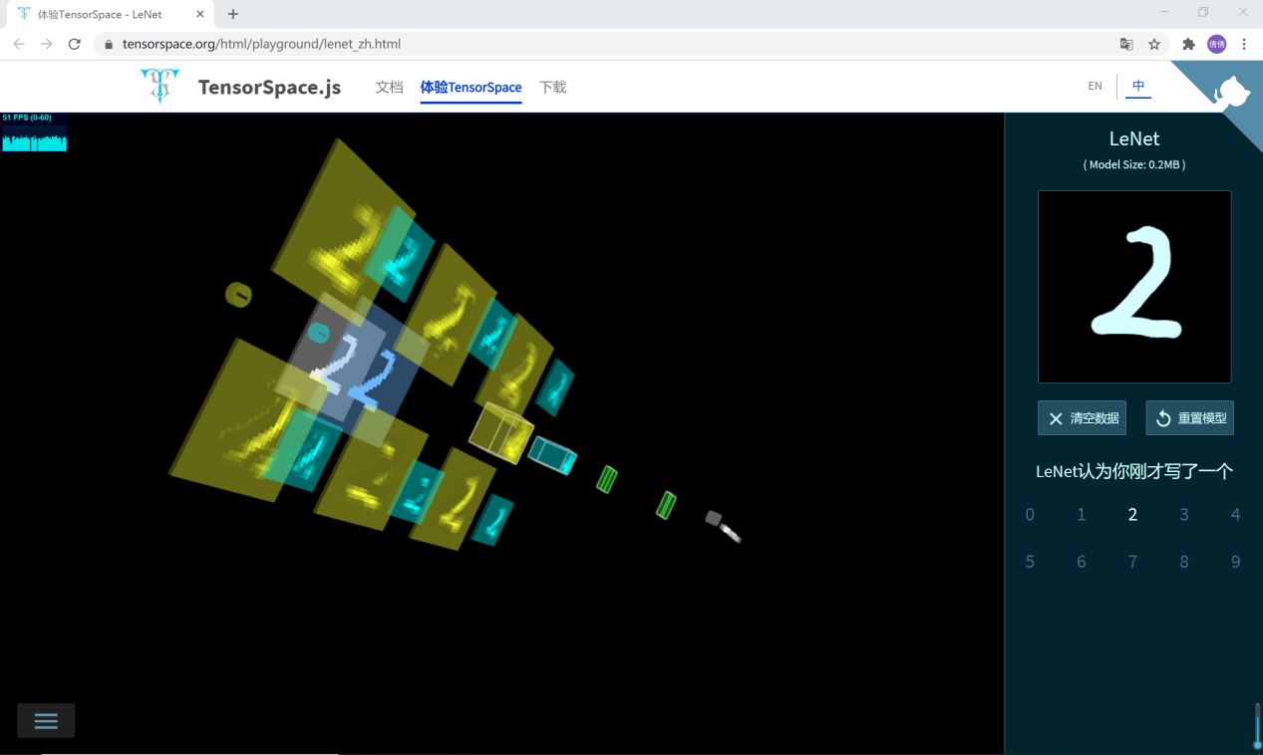Viewport: 1263px width, 755px height.
Task: Select the yellow wireframe cube layer
Action: [x=503, y=433]
